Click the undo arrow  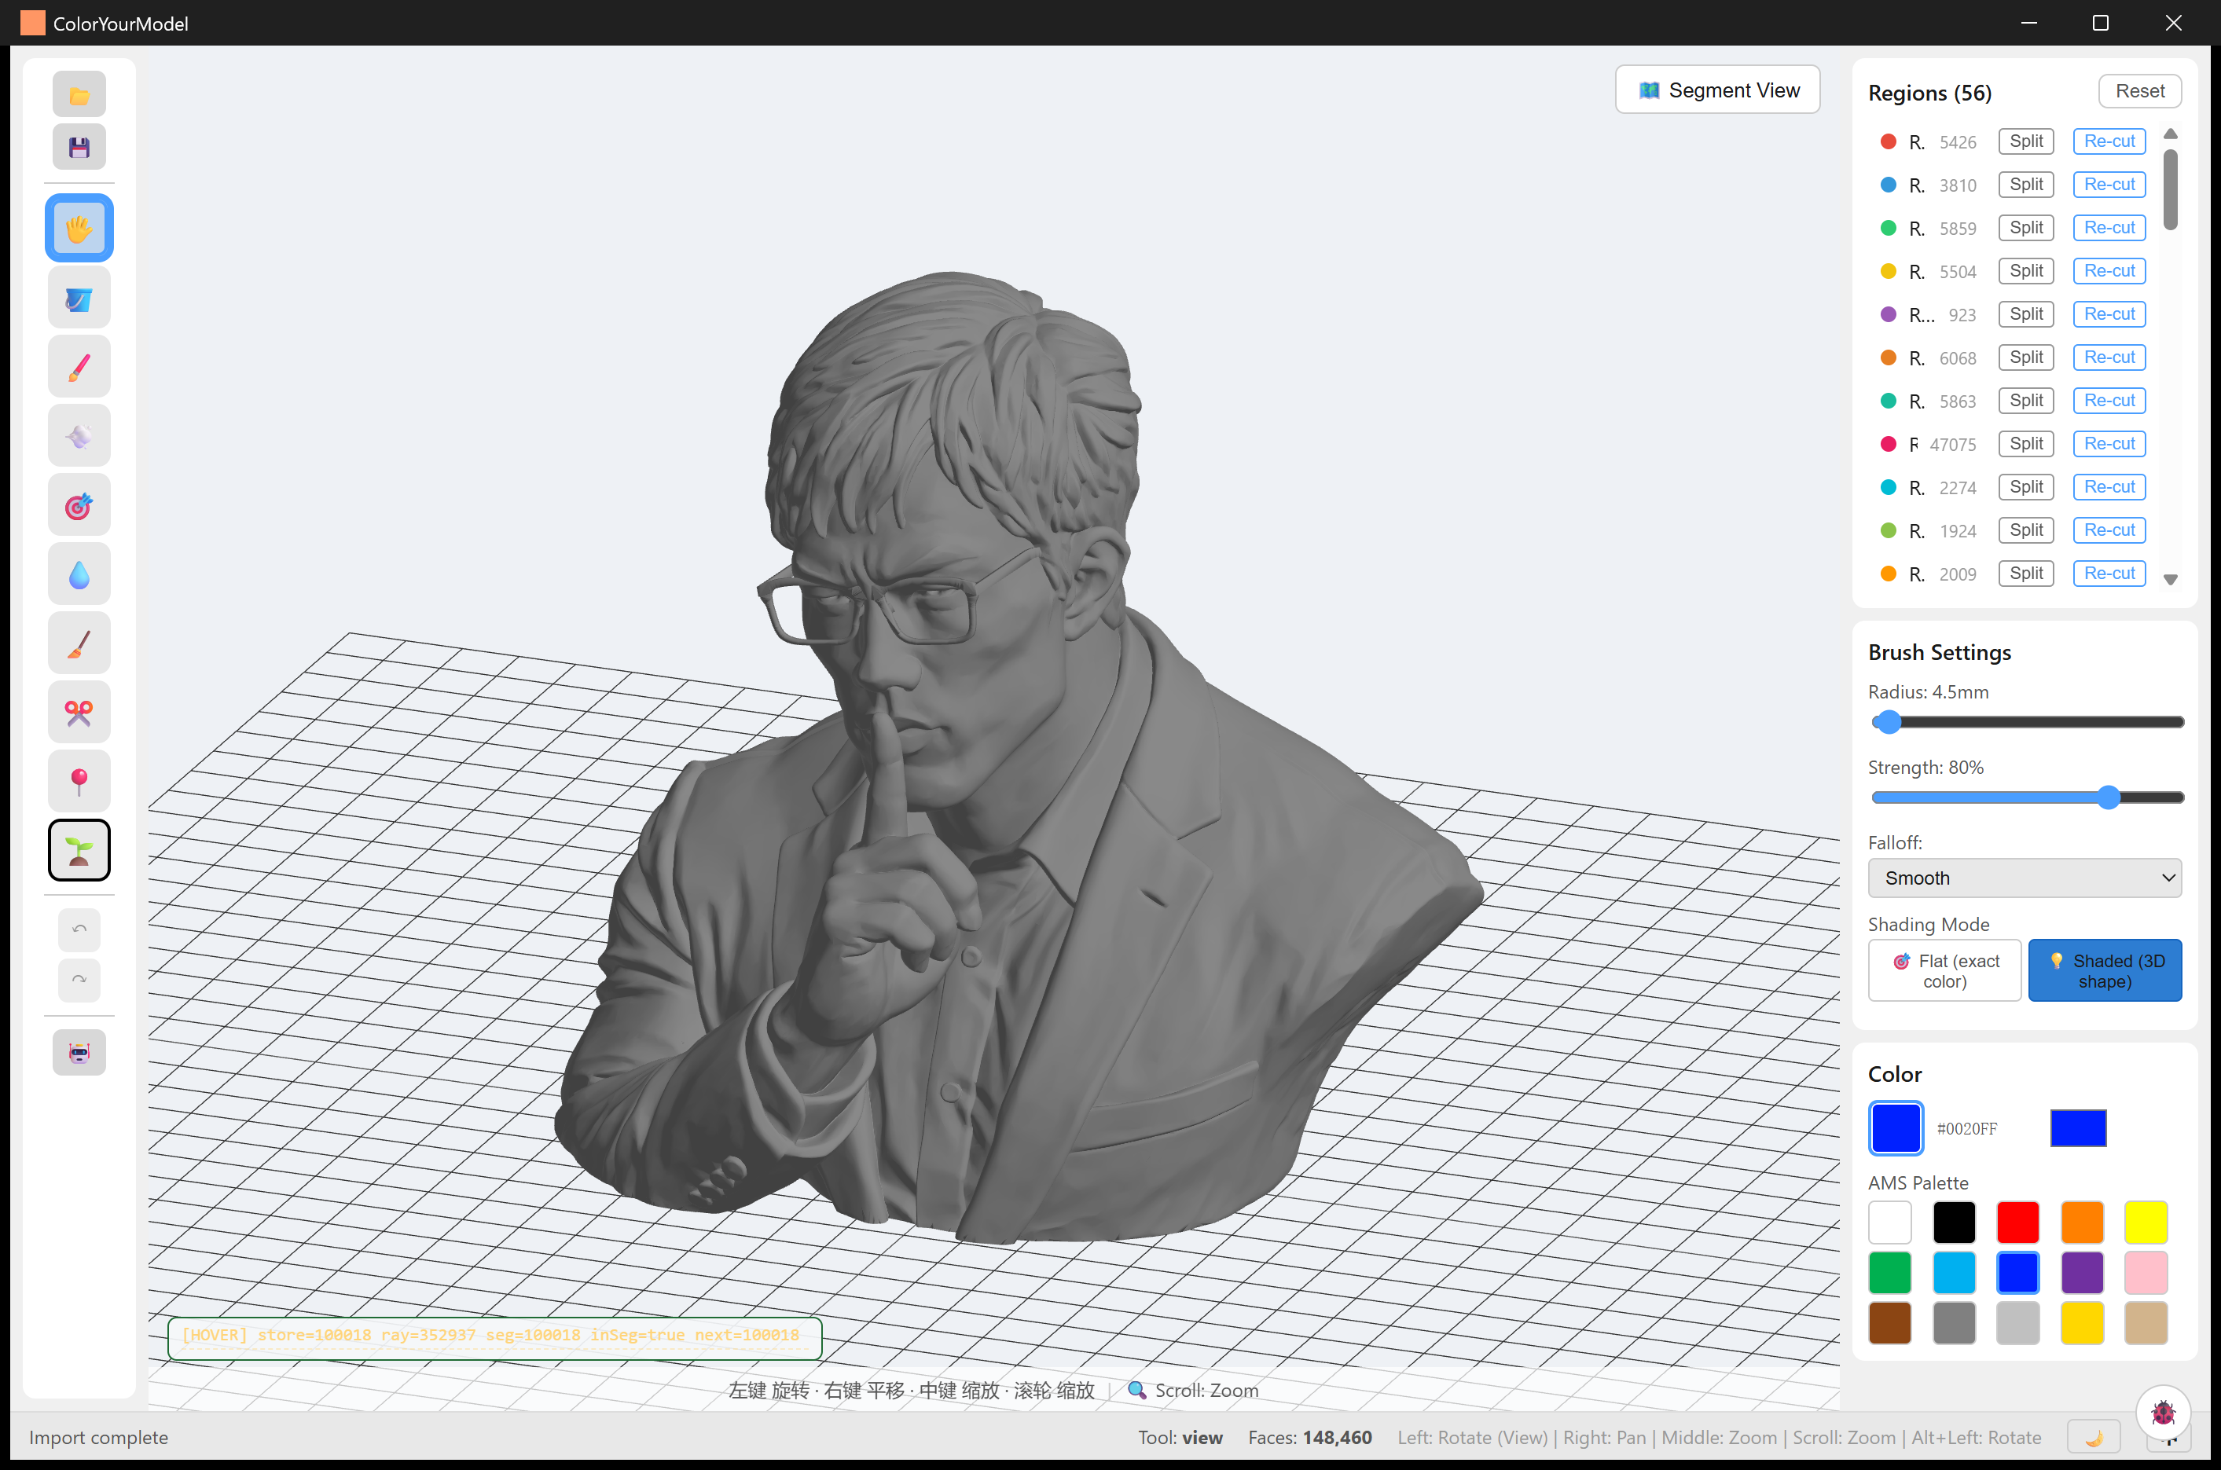79,929
